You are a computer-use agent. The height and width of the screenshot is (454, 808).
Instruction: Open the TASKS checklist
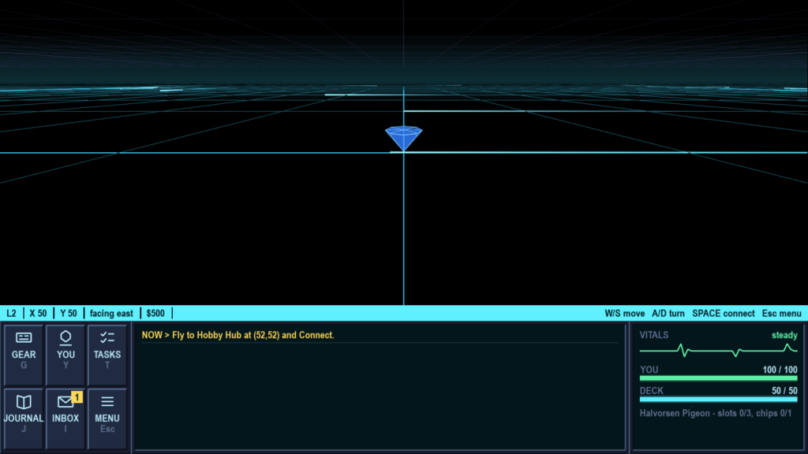(x=107, y=355)
